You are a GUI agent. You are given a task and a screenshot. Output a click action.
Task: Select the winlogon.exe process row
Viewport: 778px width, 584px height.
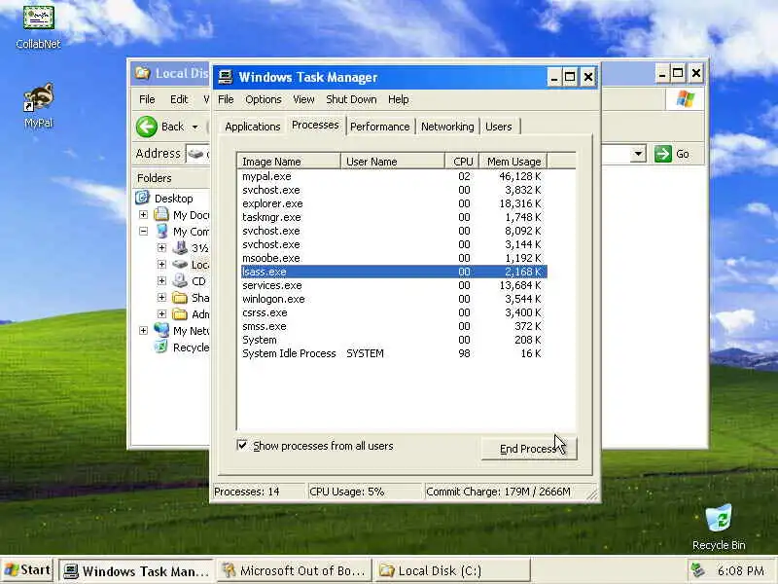(394, 299)
